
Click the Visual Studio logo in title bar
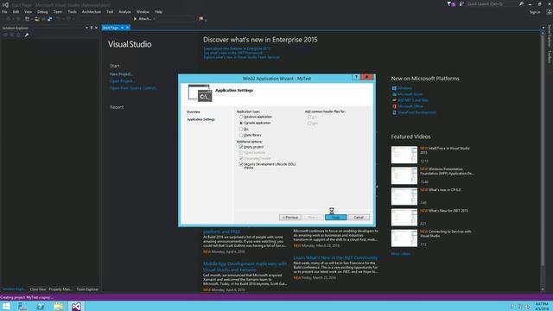[5, 4]
